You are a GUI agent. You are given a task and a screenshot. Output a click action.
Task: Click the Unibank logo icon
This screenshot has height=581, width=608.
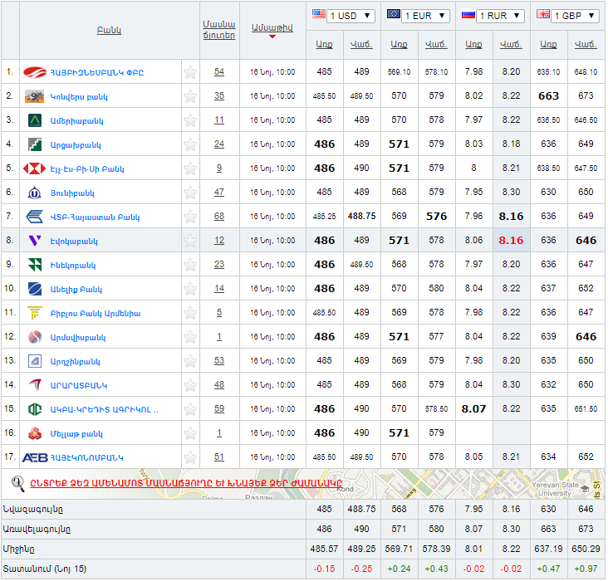tap(35, 193)
